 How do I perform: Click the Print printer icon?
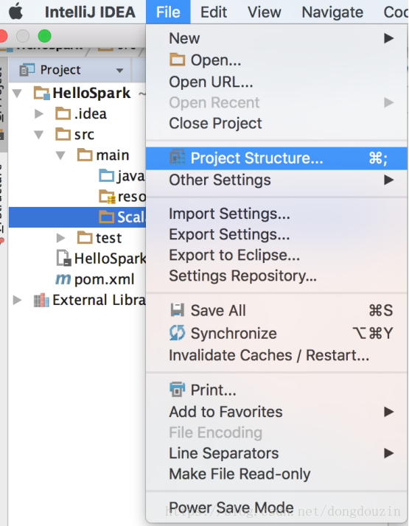tap(177, 390)
